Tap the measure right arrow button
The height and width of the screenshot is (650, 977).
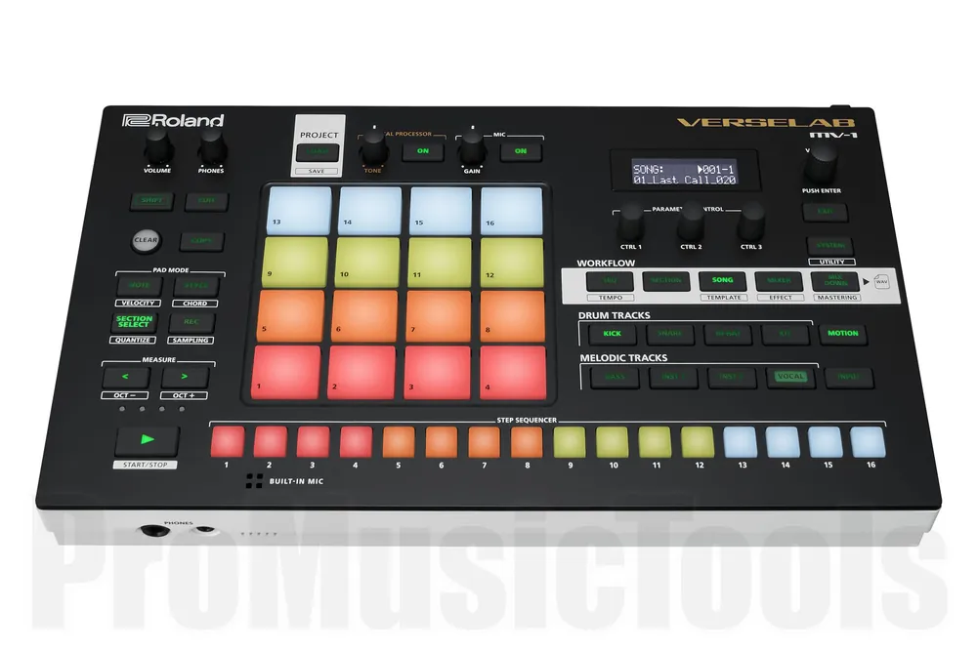[185, 377]
